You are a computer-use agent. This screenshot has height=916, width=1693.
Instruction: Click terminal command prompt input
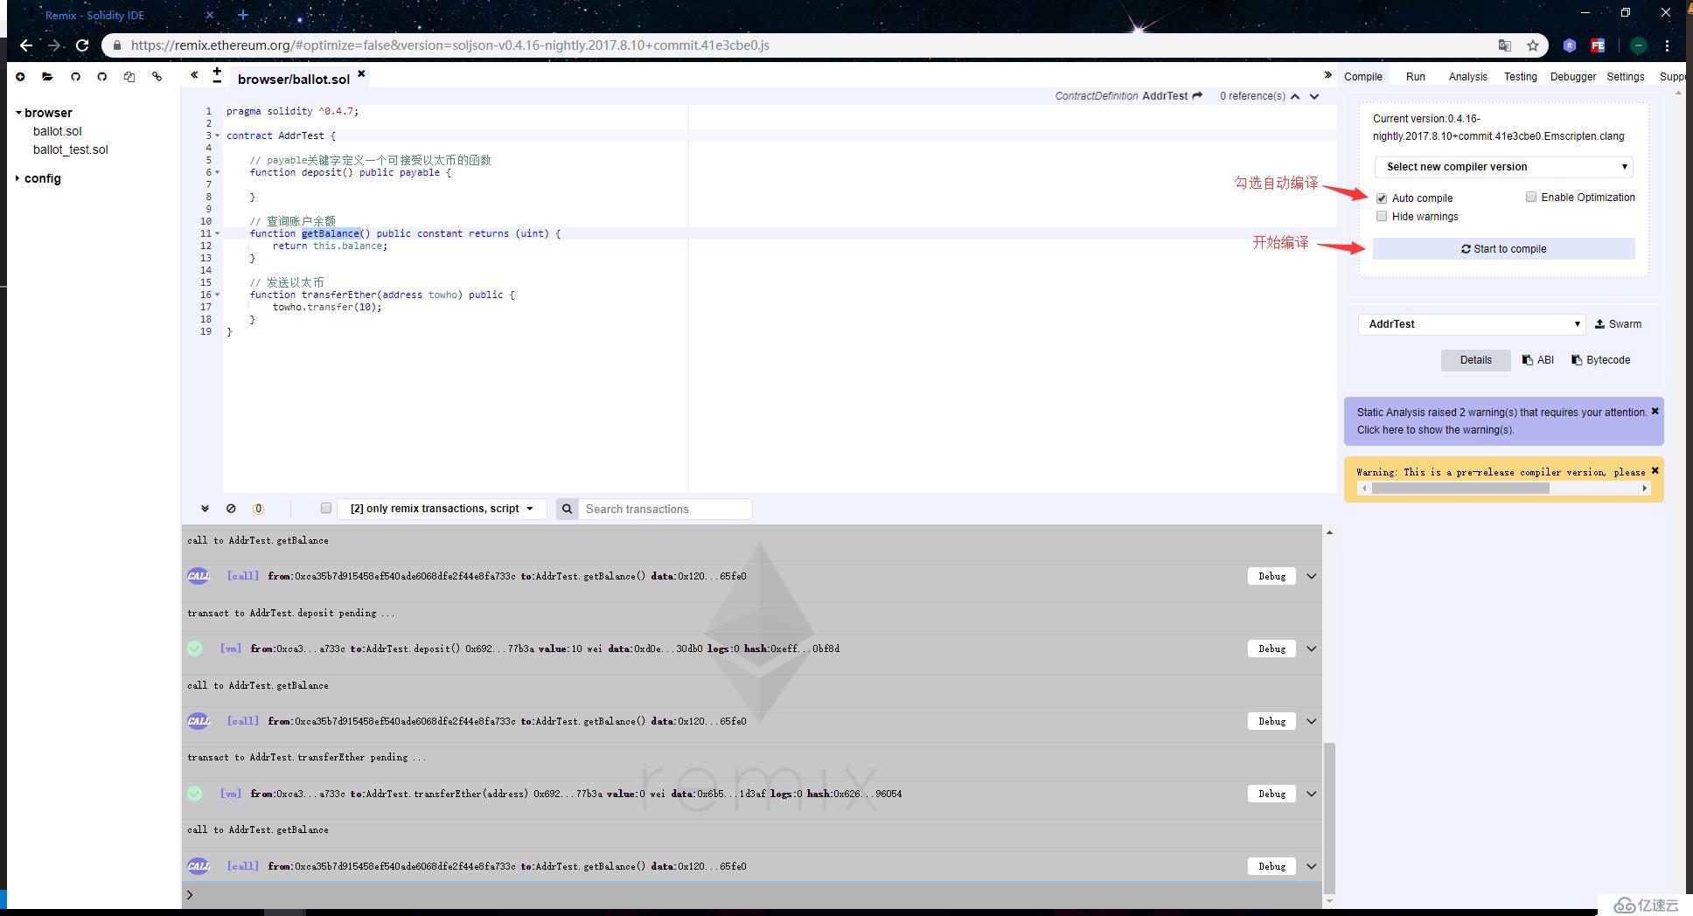click(752, 895)
